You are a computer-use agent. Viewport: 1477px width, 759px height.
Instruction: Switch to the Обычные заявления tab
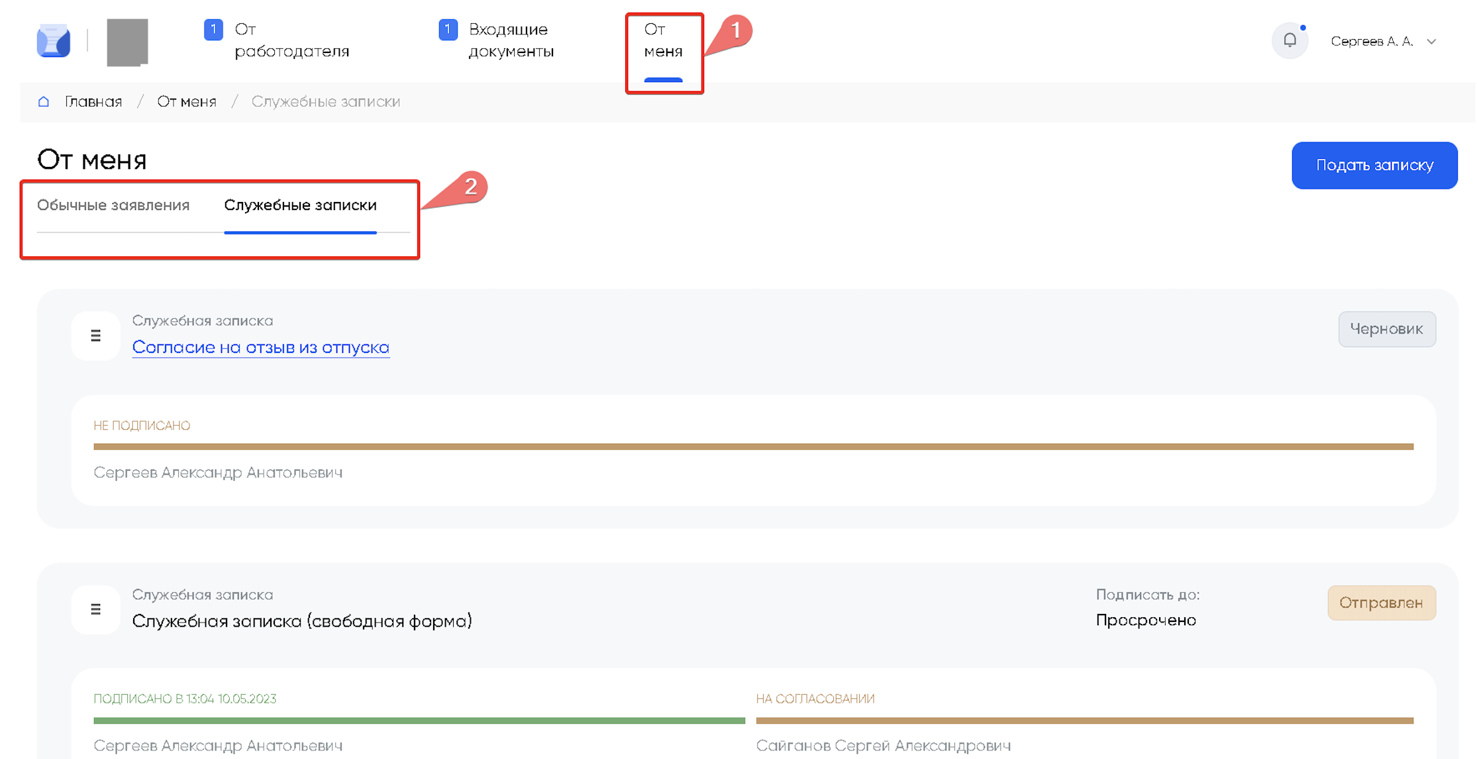(113, 205)
